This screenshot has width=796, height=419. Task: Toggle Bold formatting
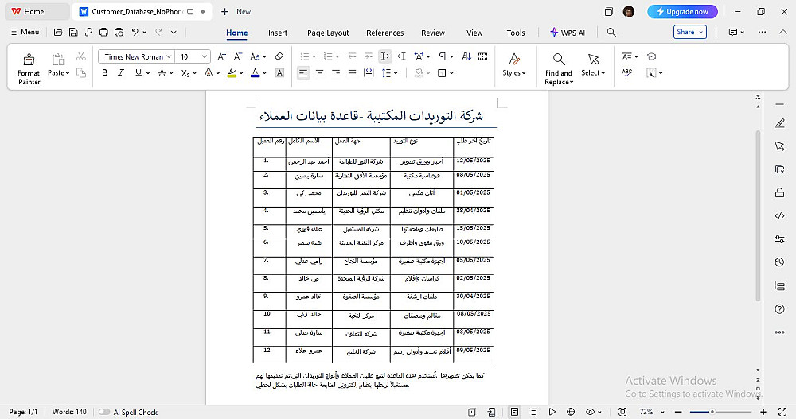[104, 73]
